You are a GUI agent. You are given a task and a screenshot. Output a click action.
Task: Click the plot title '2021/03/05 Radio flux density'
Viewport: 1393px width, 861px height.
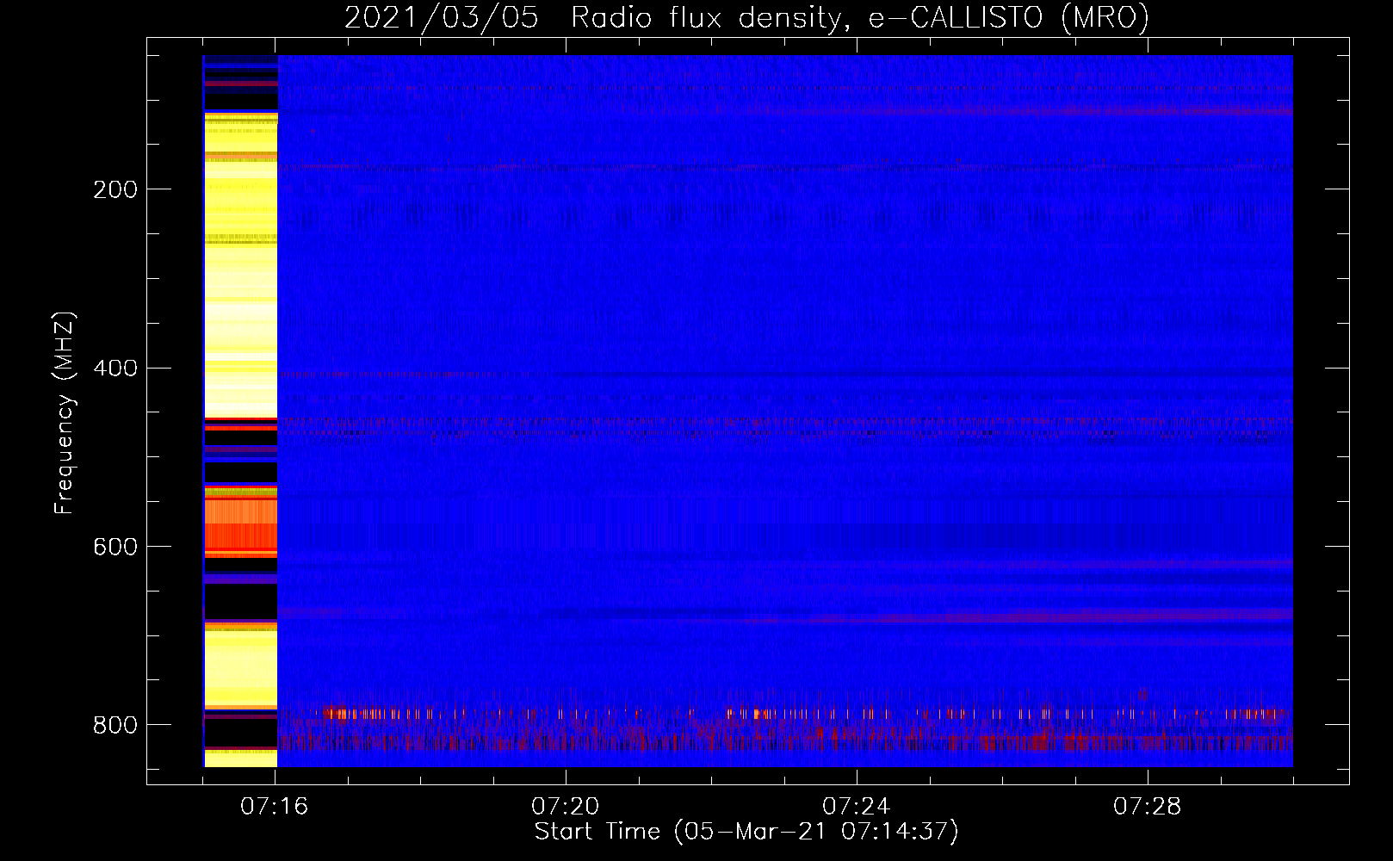click(594, 17)
